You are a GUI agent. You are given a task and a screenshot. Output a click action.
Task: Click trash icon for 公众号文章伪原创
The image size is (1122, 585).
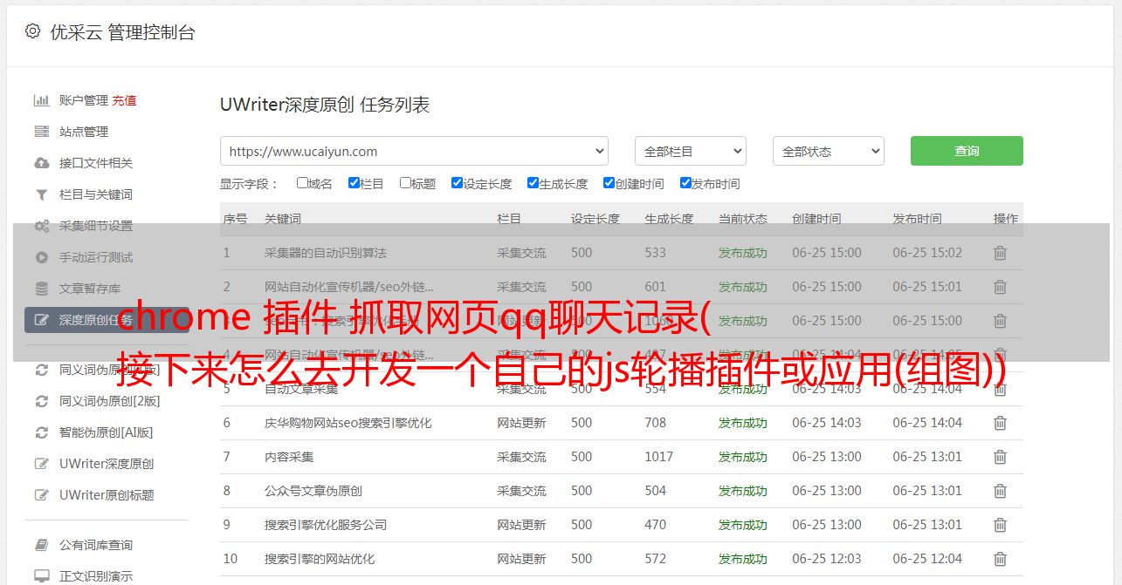click(1000, 491)
